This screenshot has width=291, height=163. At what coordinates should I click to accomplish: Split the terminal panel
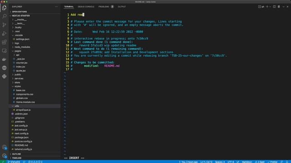pyautogui.click(x=274, y=7)
